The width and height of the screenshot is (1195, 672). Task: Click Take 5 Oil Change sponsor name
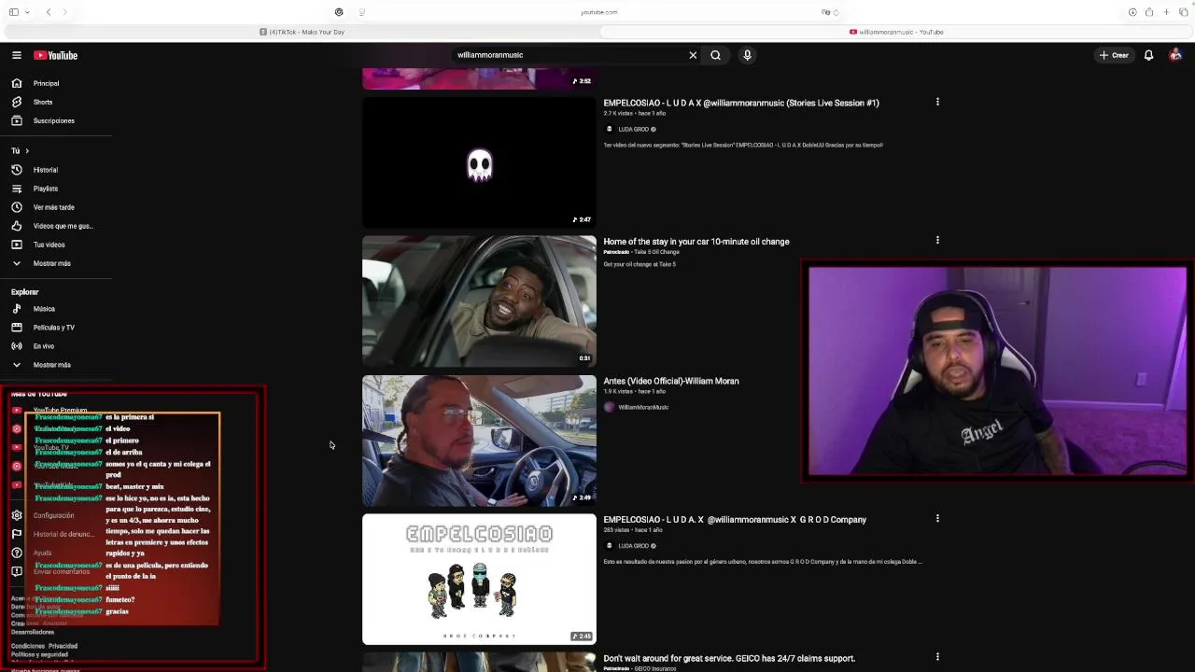tap(655, 252)
